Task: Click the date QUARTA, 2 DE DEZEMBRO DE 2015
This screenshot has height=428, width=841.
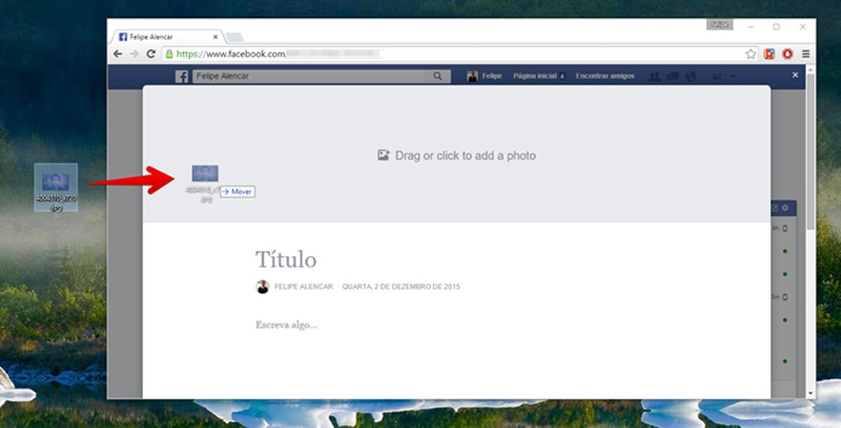Action: 401,287
